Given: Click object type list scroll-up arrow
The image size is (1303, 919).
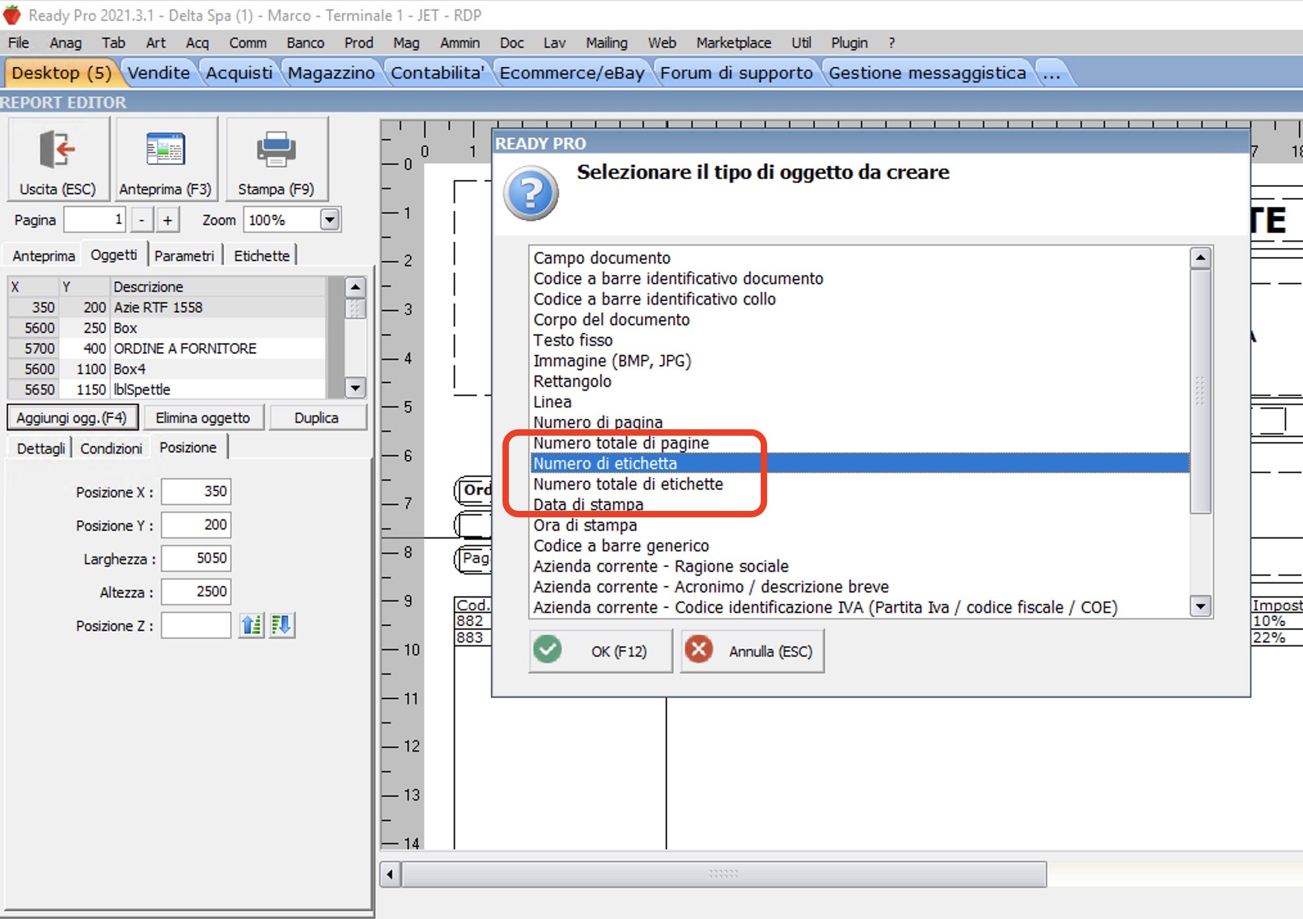Looking at the screenshot, I should click(x=1200, y=258).
